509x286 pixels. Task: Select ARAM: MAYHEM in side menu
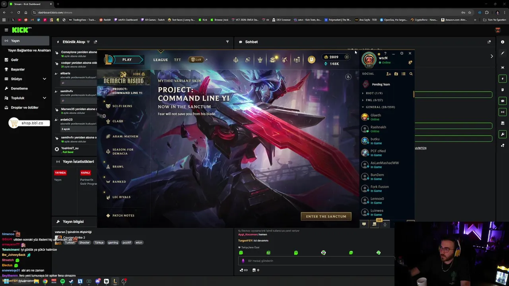[x=125, y=136]
